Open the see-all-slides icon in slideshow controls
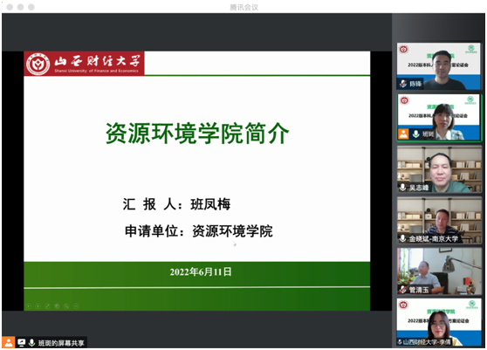Viewport: 487px width, 350px height. click(57, 306)
